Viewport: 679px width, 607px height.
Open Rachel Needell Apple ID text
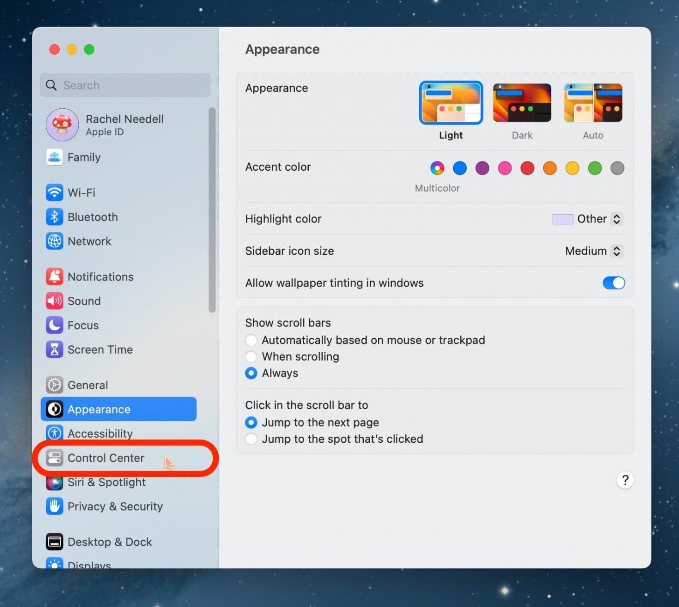pos(125,125)
